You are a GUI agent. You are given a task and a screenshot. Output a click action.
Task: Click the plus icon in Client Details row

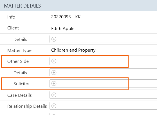(x=54, y=39)
